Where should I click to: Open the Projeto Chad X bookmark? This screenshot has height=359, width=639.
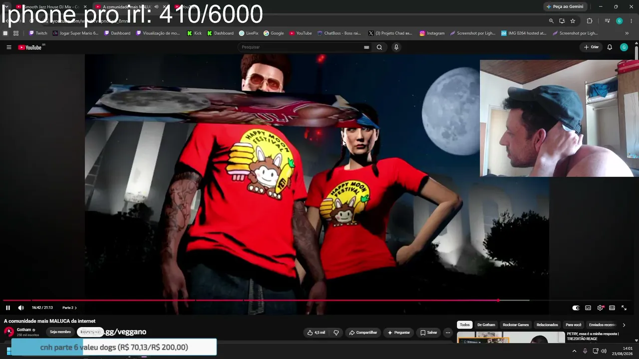tap(390, 33)
